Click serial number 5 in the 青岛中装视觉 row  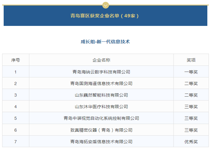click(x=16, y=118)
